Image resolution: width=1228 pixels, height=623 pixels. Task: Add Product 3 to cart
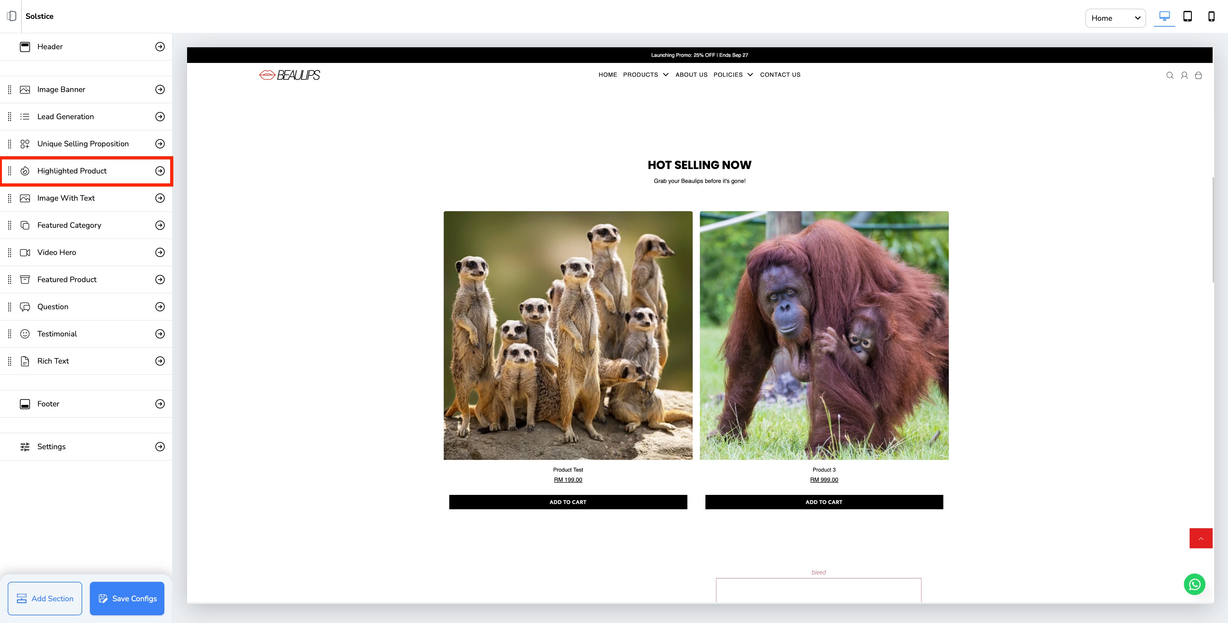click(824, 502)
